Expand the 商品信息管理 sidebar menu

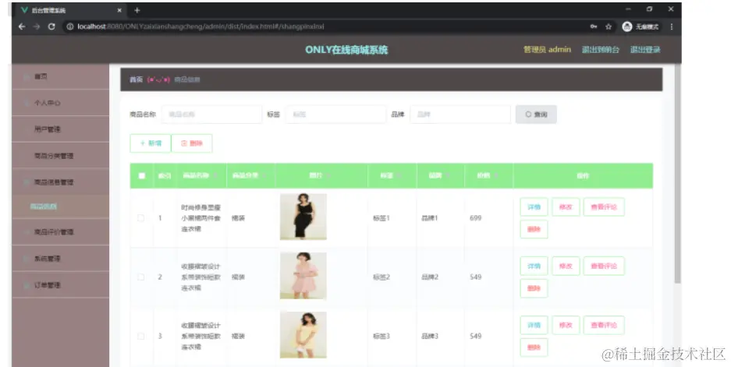pos(61,182)
